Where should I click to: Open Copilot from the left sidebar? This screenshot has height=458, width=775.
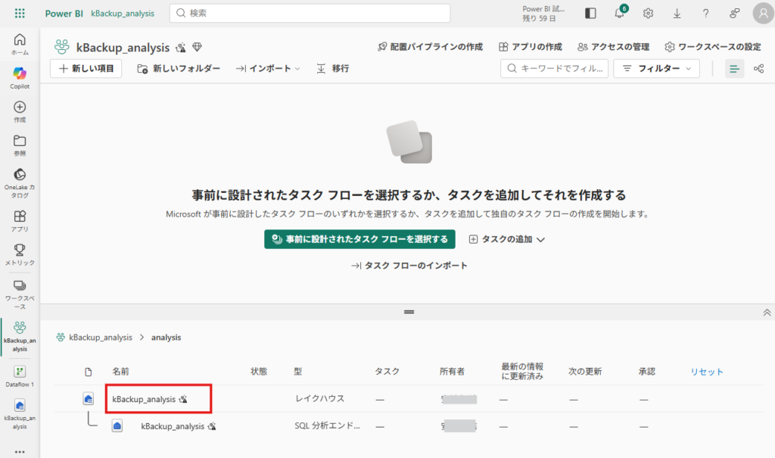coord(20,76)
